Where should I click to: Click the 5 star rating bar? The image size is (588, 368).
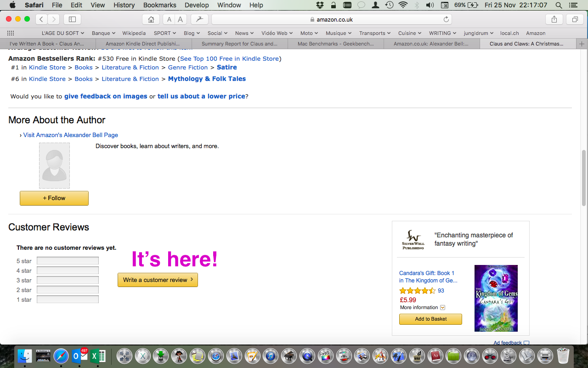coord(68,261)
